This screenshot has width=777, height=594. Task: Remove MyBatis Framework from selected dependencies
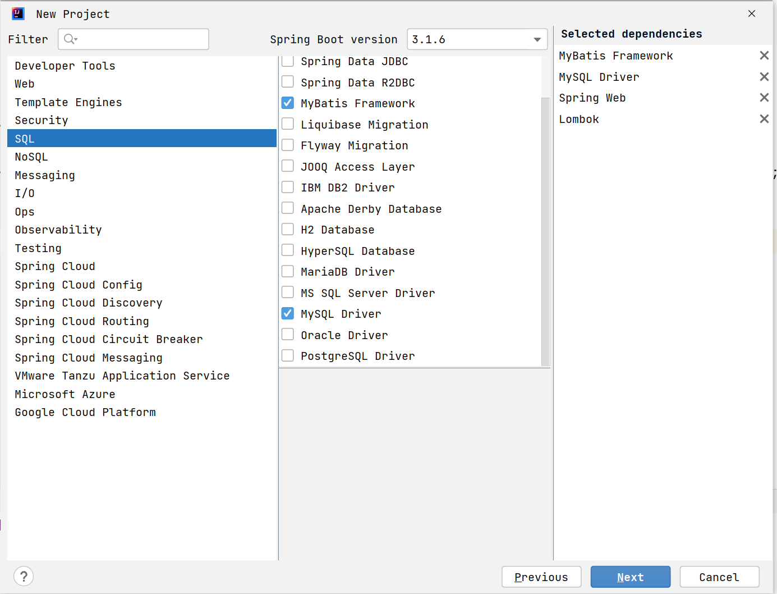(764, 56)
